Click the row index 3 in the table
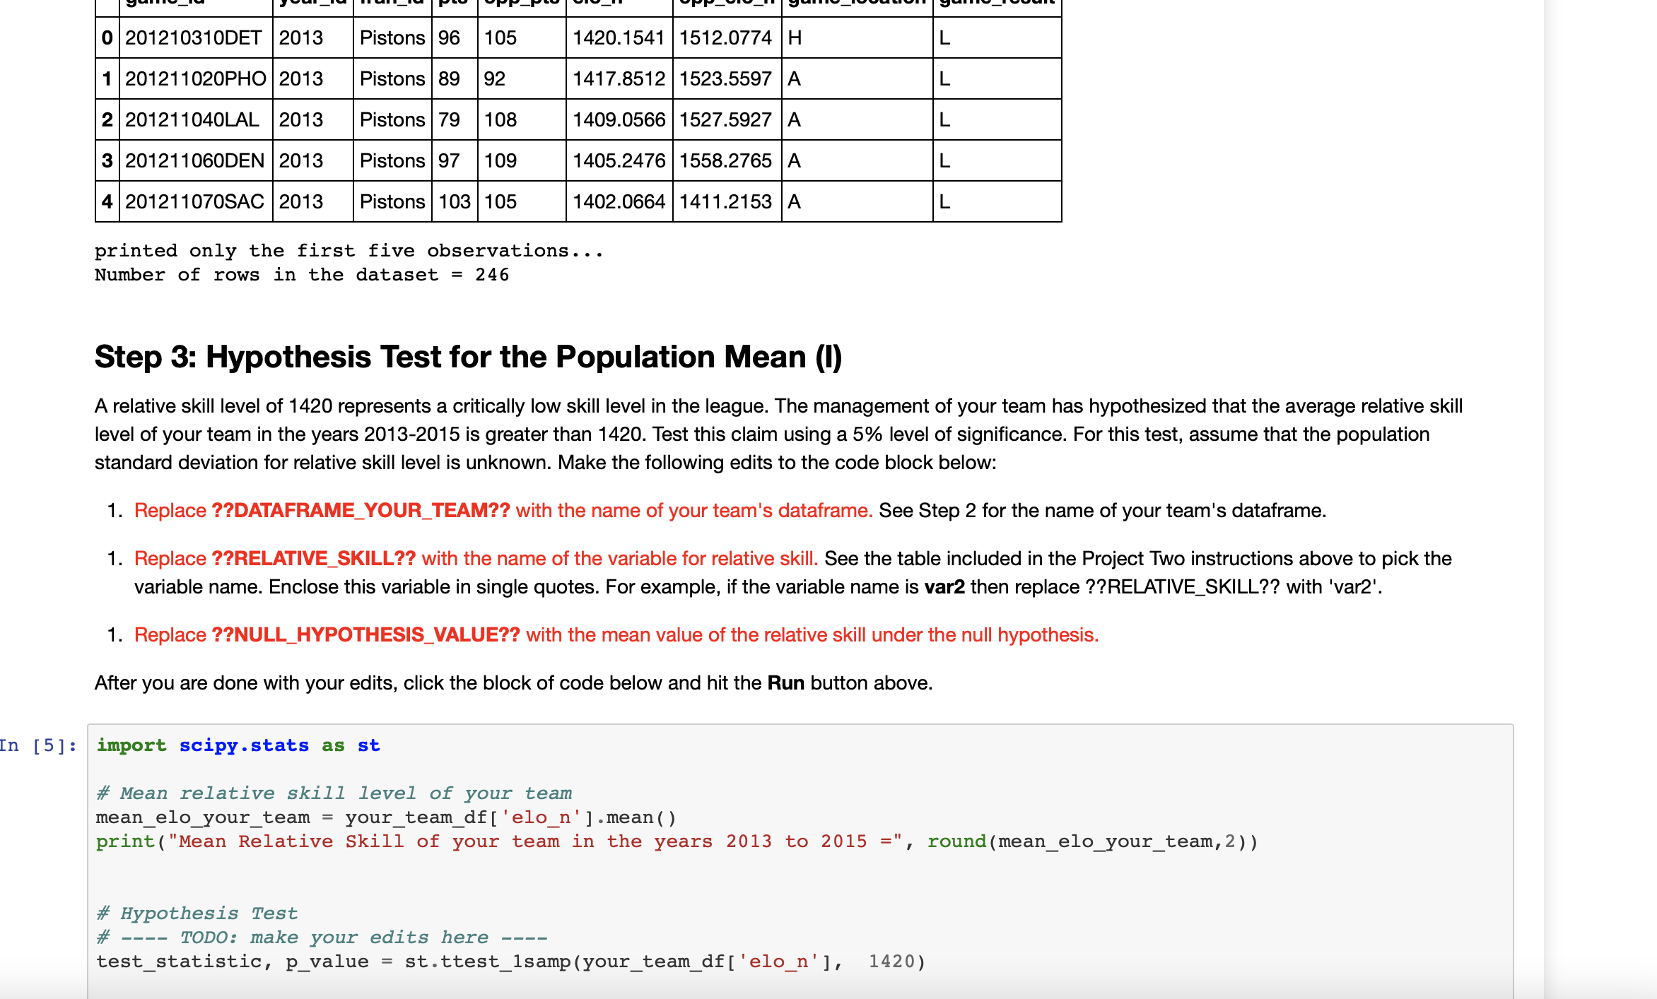The image size is (1657, 999). [x=105, y=160]
